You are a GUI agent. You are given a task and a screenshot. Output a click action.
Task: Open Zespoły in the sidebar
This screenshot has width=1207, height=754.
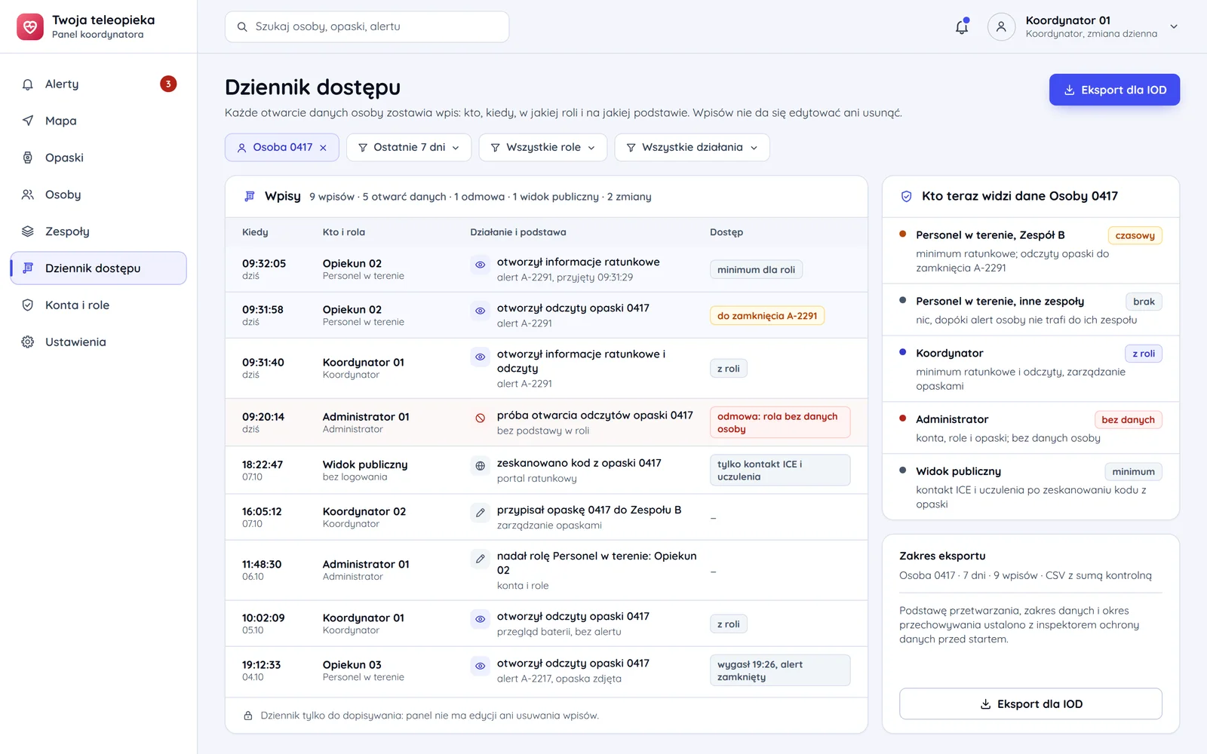coord(98,231)
